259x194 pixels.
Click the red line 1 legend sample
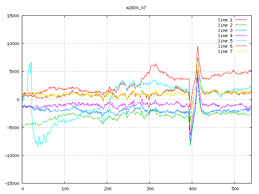241,20
